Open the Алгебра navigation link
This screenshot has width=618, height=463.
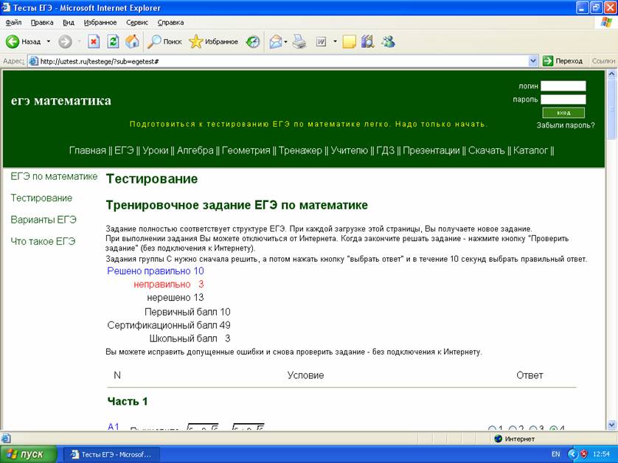195,150
